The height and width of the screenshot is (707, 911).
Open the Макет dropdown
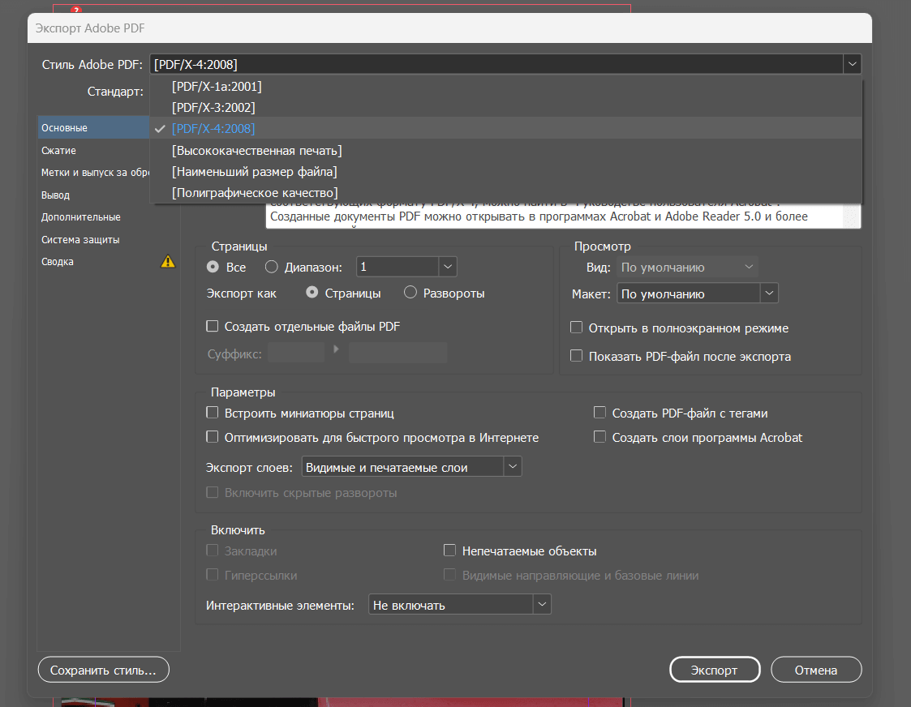pos(697,294)
